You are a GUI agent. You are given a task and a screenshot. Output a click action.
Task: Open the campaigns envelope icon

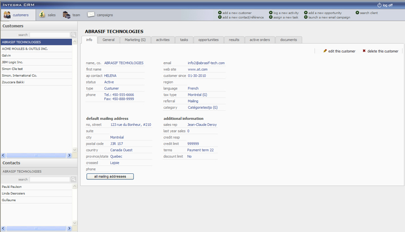coord(91,15)
